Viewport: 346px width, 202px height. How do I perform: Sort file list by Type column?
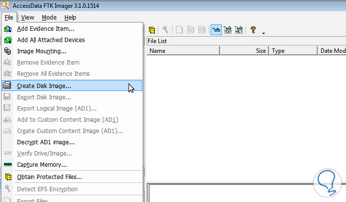click(x=293, y=51)
